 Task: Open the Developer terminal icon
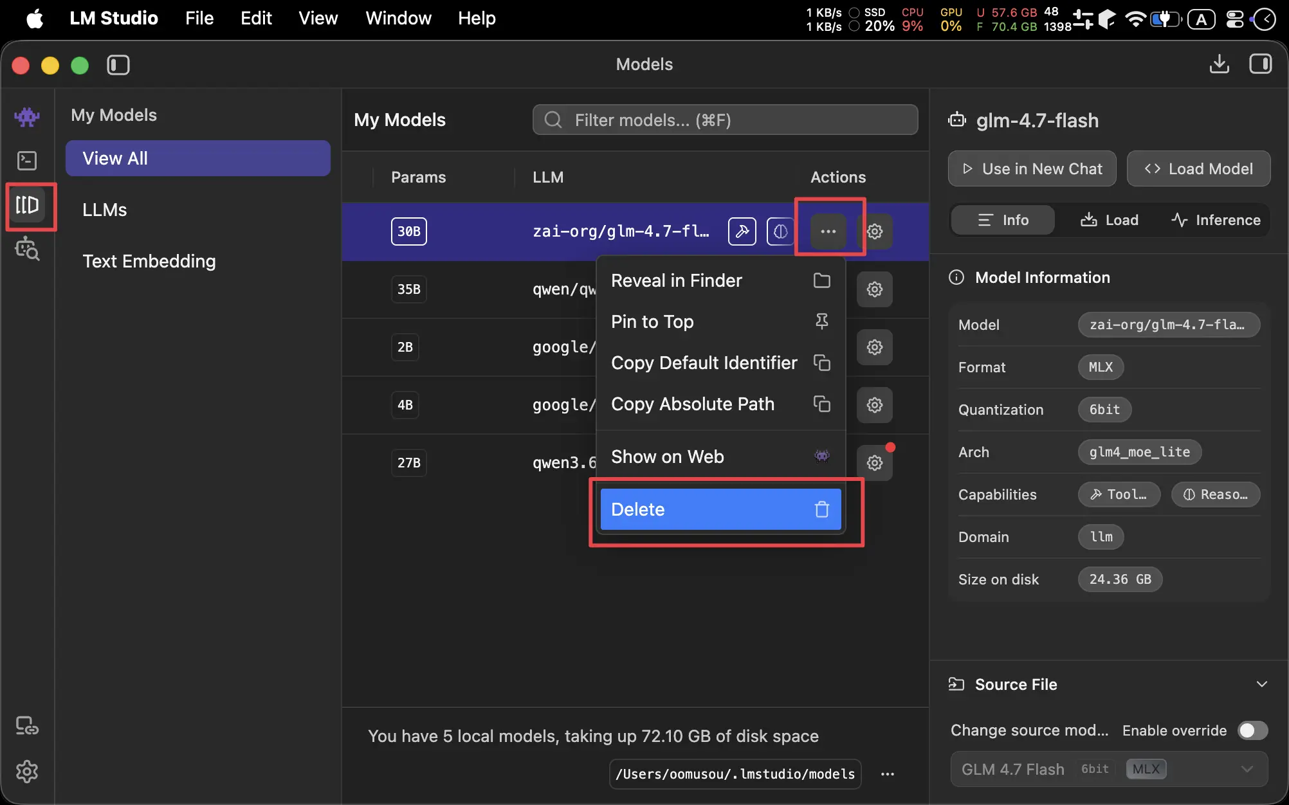(27, 161)
